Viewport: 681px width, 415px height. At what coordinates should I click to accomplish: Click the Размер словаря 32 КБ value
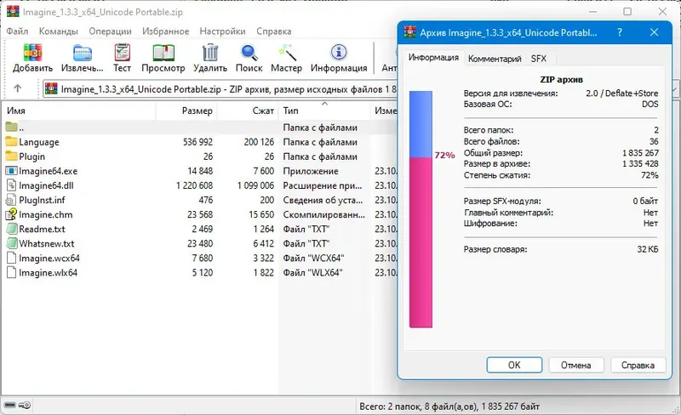pyautogui.click(x=648, y=249)
